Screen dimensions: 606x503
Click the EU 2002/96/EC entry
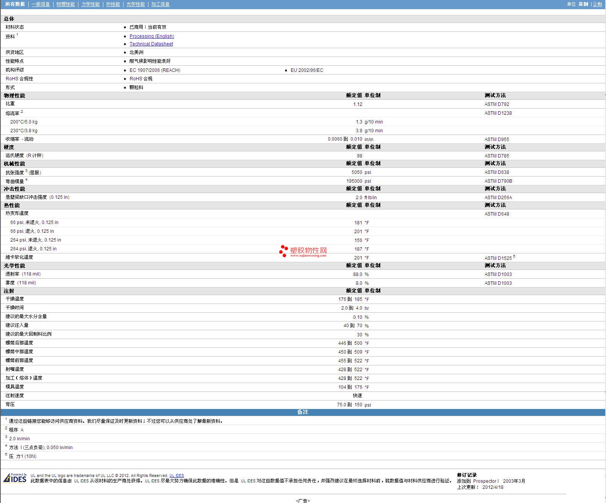(307, 70)
